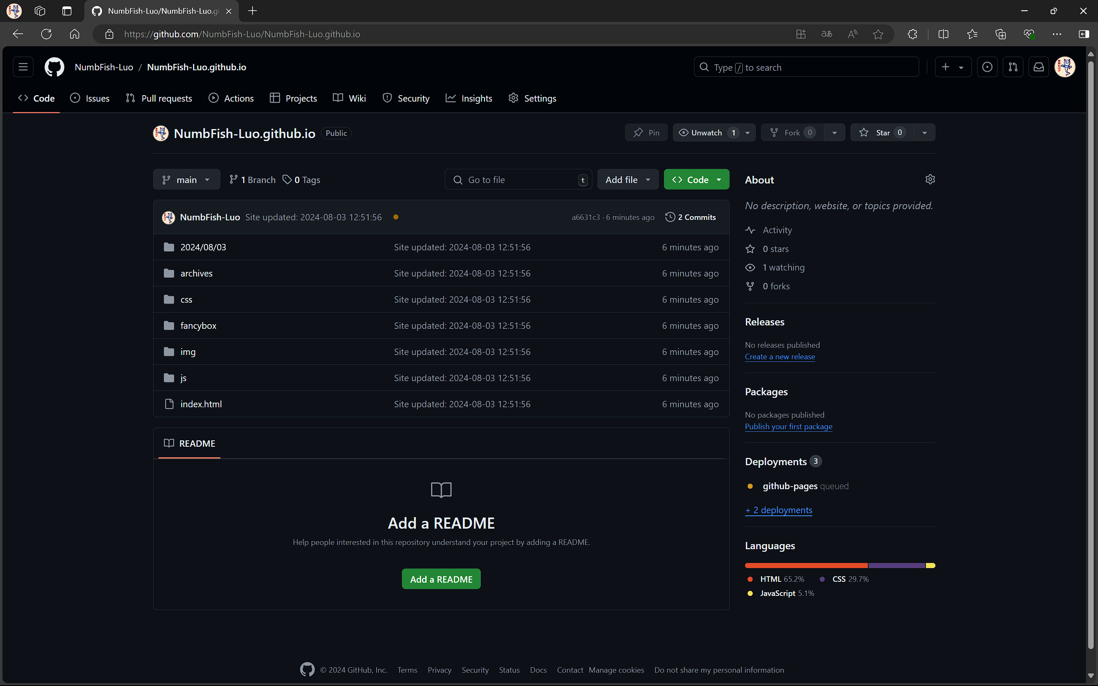
Task: Focus the Type / to search box
Action: click(x=806, y=67)
